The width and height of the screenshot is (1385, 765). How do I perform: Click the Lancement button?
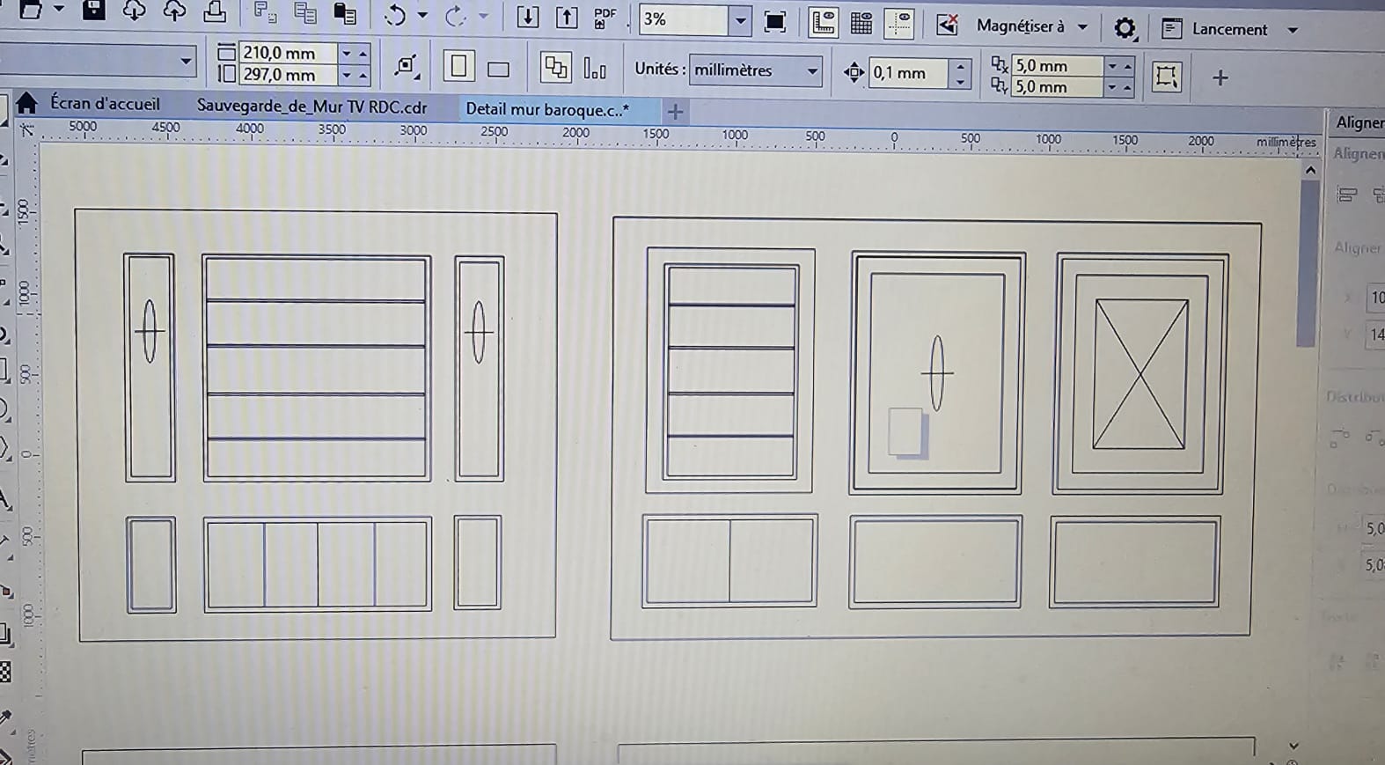[x=1229, y=29]
